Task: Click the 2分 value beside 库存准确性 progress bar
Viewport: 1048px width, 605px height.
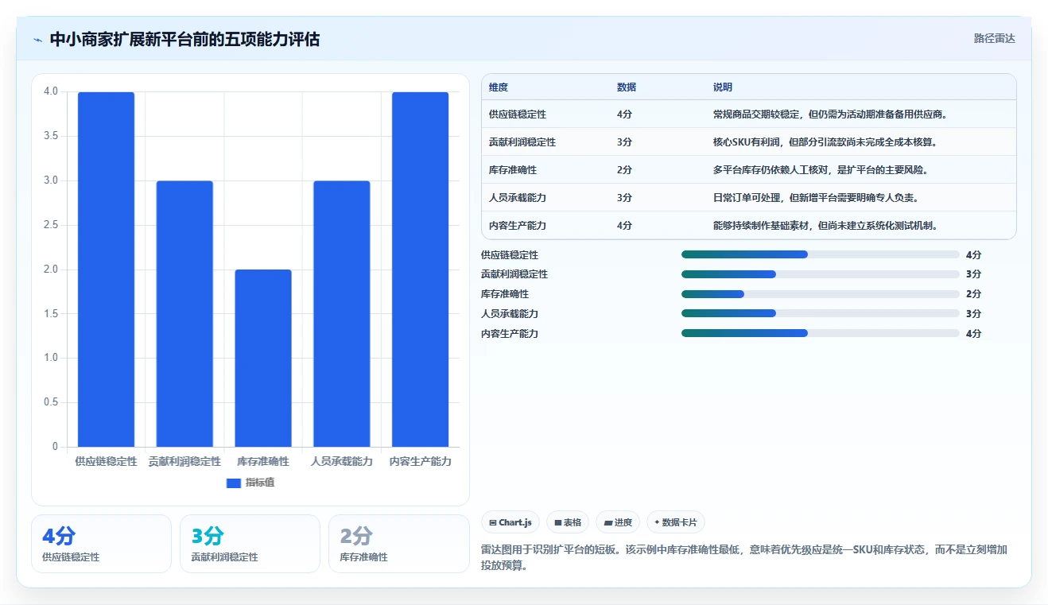Action: 973,294
